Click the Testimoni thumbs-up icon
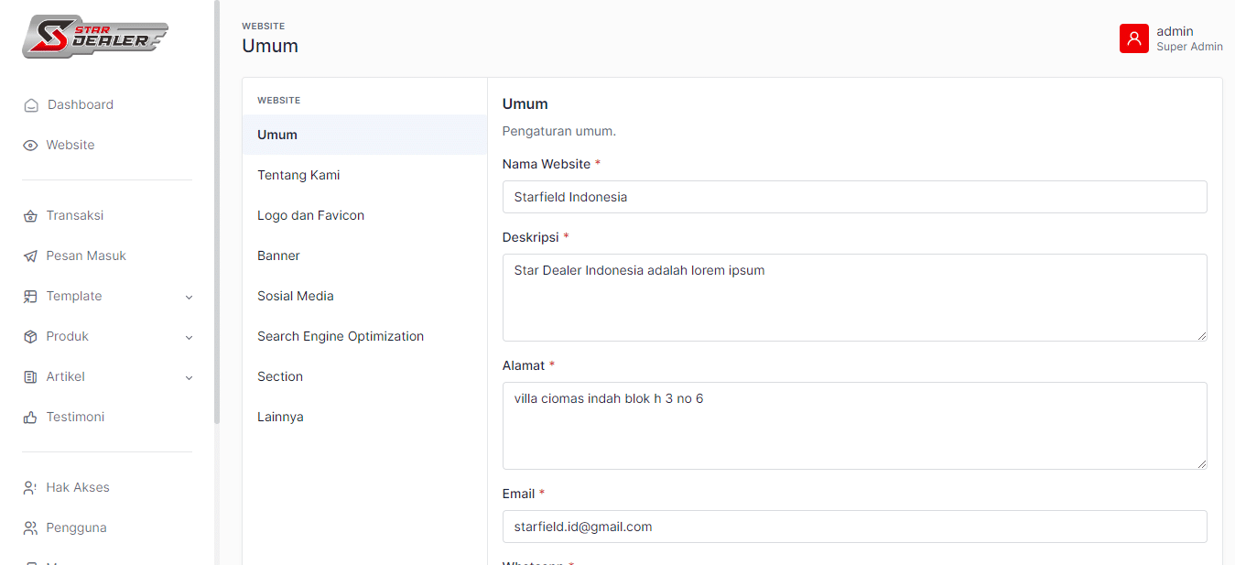 pyautogui.click(x=30, y=418)
